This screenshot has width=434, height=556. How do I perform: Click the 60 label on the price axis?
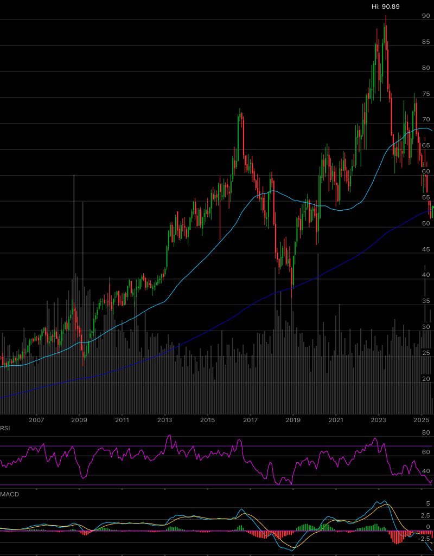426,171
